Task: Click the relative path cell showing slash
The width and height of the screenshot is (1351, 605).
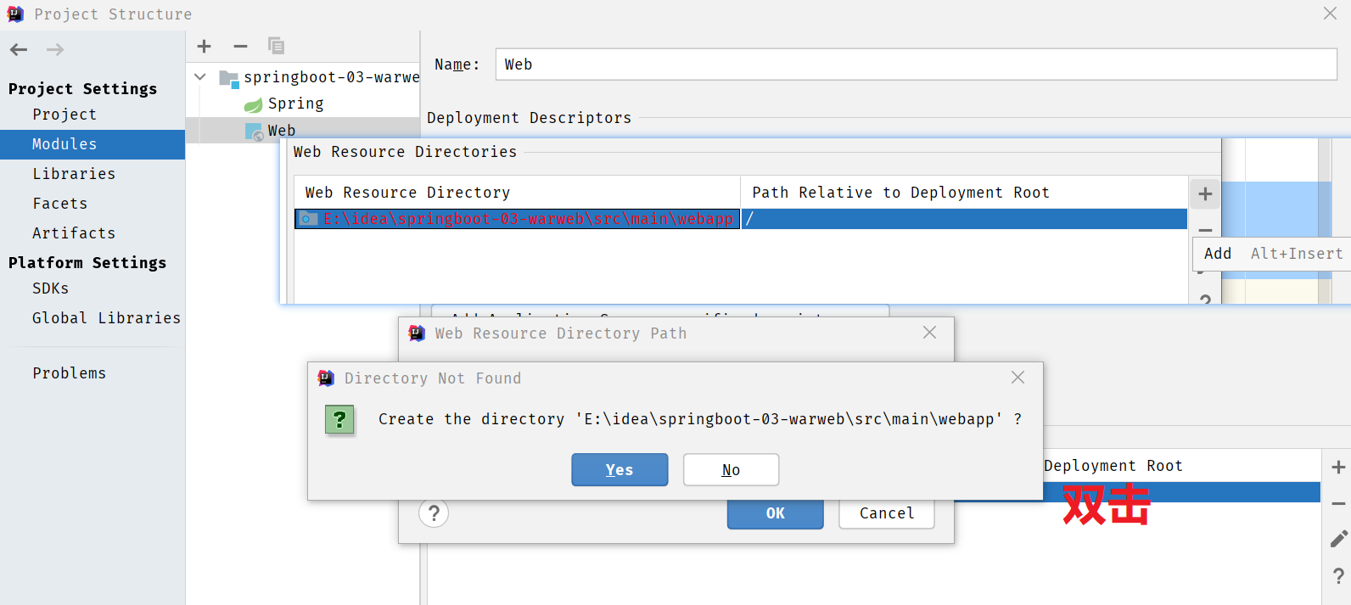Action: 964,219
